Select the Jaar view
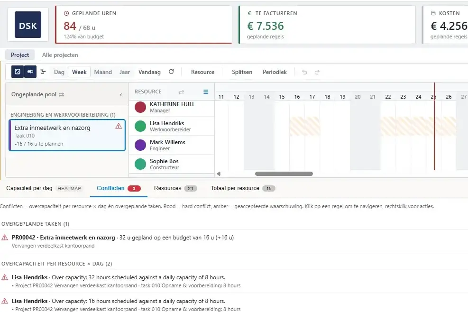This screenshot has width=468, height=312. pos(124,72)
